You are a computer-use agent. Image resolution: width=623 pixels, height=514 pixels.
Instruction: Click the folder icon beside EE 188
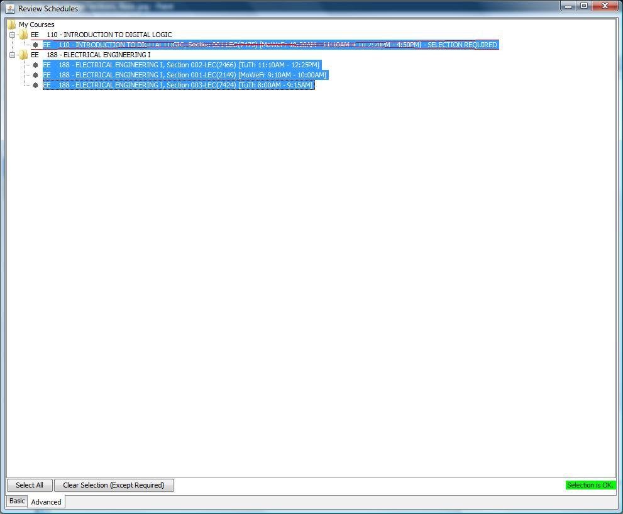pyautogui.click(x=23, y=55)
